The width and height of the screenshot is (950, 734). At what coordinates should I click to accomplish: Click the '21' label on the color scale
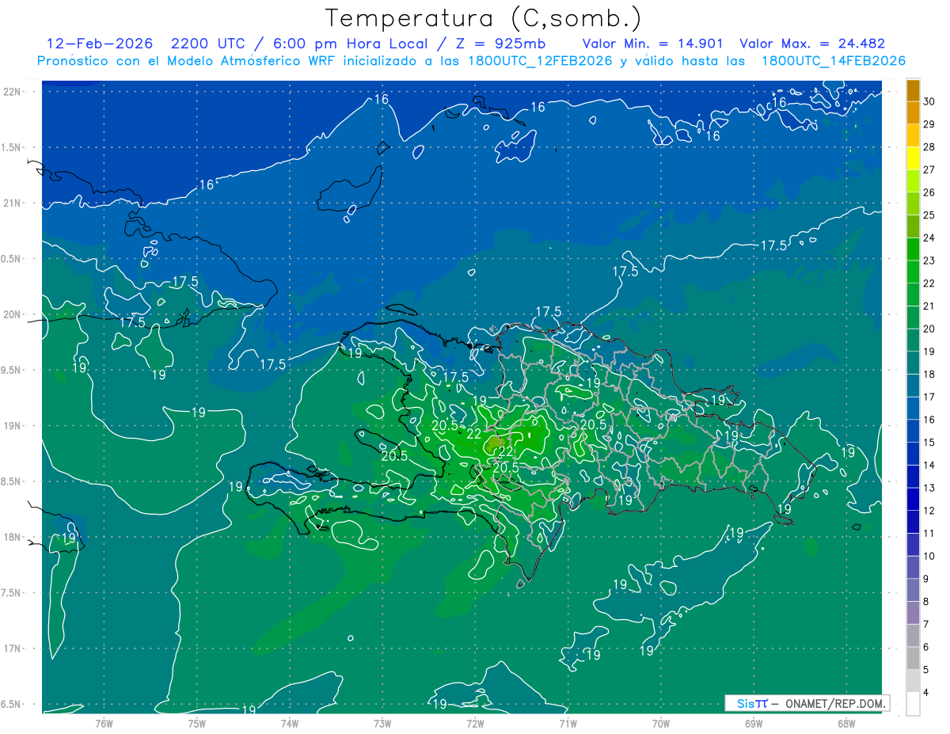[929, 306]
